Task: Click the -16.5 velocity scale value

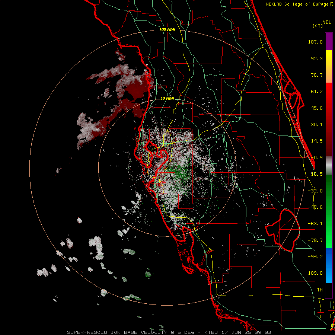Action: coord(315,174)
